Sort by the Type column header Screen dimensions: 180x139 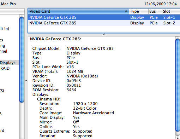[x=139, y=11]
